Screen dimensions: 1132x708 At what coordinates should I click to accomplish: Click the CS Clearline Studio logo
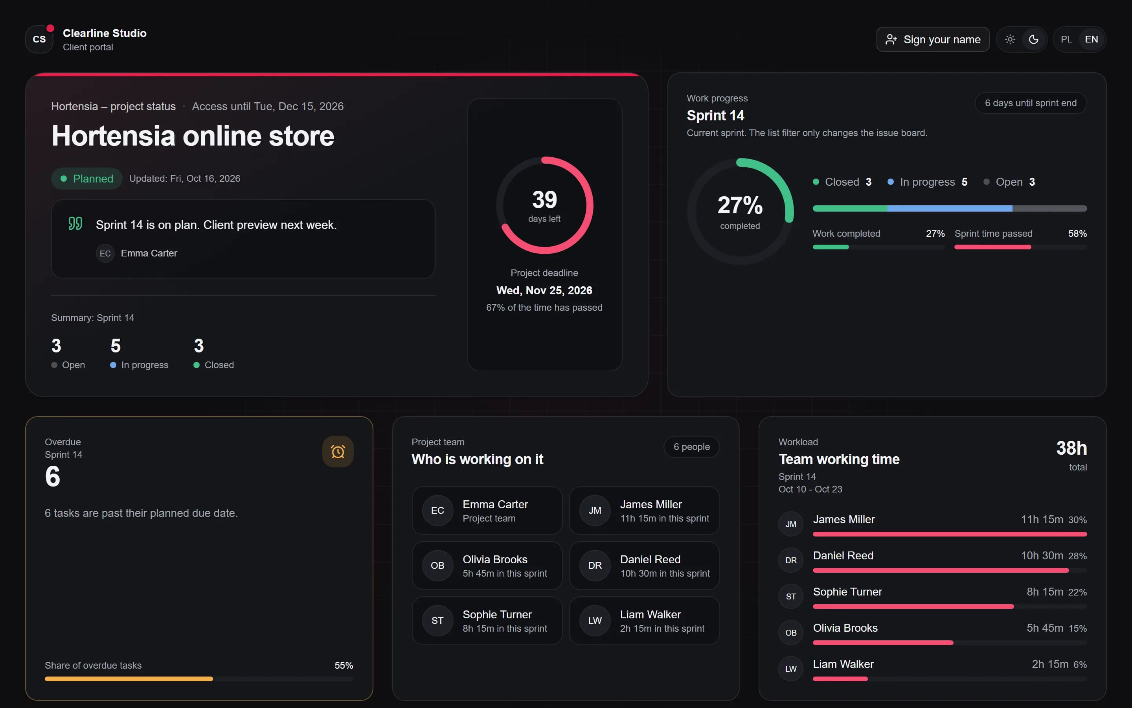click(39, 39)
